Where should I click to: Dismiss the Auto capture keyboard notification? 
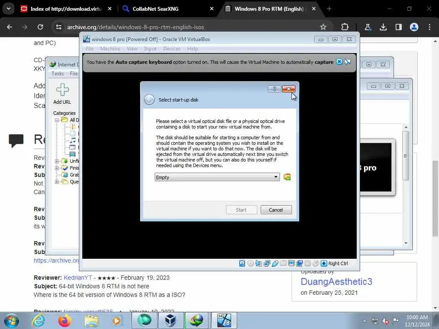339,62
